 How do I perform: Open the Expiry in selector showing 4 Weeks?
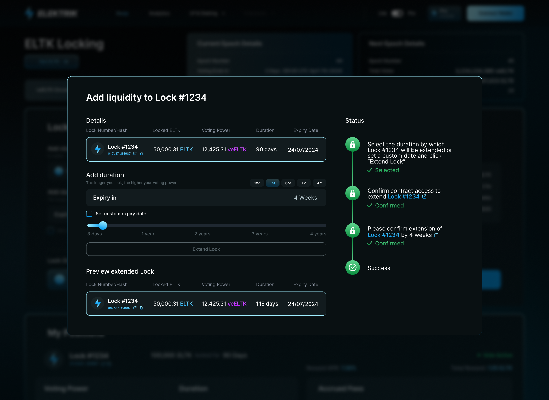[x=206, y=198]
